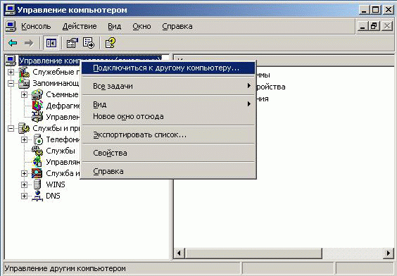Click the Управление компьютером root node icon

pyautogui.click(x=11, y=61)
